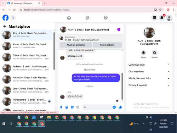Open Amanda conversation in the chat list
The image size is (177, 133).
[x=27, y=79]
